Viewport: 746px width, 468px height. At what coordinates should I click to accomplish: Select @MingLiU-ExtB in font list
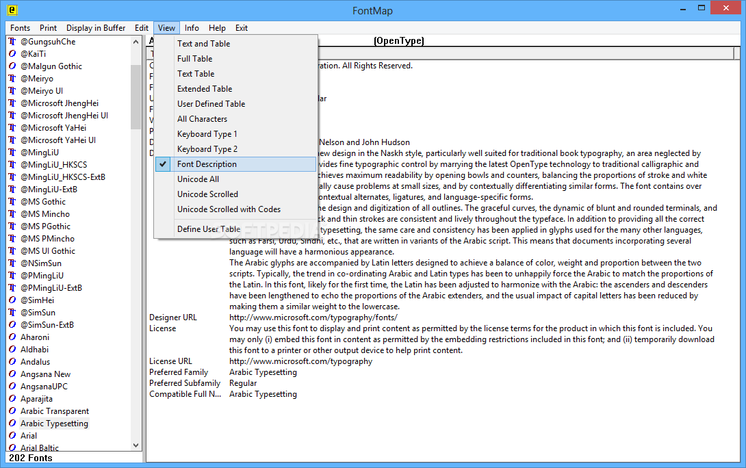[49, 190]
